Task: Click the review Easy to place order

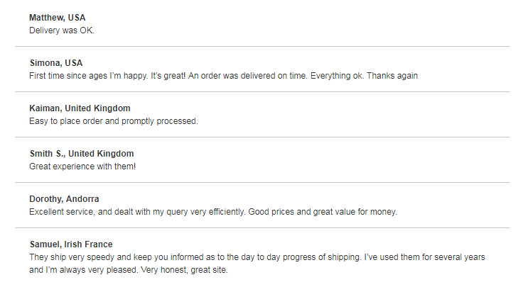Action: pyautogui.click(x=114, y=121)
